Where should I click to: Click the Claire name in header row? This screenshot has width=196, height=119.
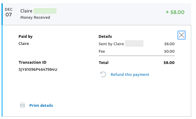point(26,11)
